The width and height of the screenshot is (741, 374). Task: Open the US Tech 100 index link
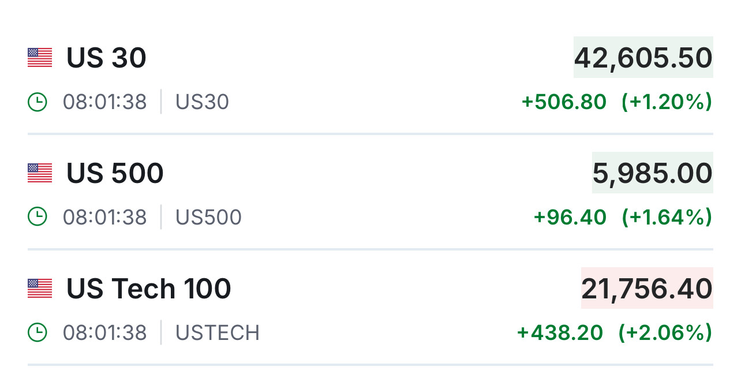148,289
